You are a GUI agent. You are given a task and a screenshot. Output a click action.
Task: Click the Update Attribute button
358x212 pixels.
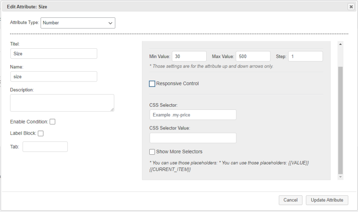click(327, 200)
